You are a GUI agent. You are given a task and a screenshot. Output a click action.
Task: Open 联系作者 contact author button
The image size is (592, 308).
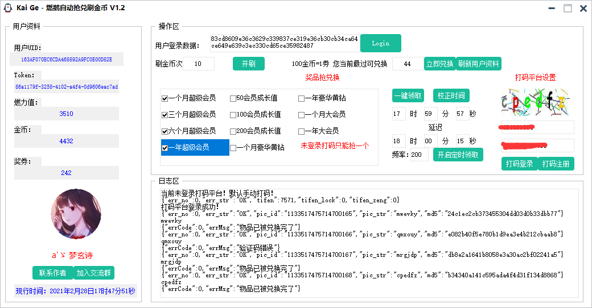click(52, 273)
